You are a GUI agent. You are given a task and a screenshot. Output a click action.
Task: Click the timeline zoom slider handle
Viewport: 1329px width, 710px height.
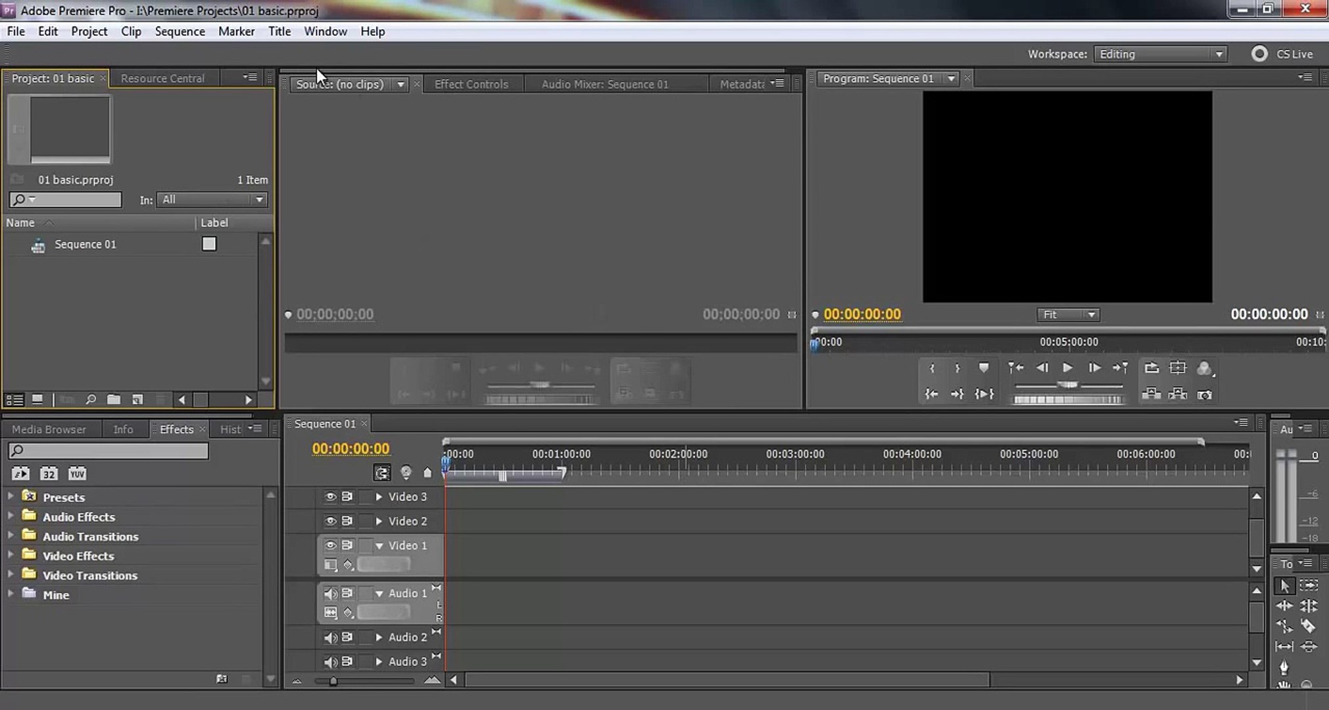coord(333,681)
